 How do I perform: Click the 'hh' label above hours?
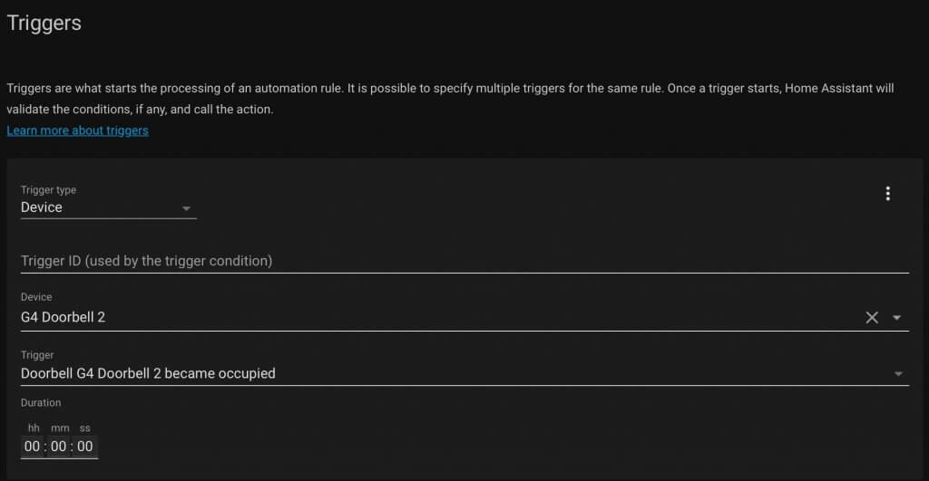34,428
